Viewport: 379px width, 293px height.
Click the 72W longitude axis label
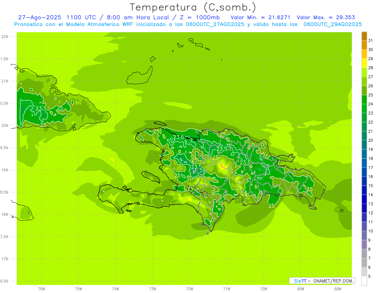(189, 289)
